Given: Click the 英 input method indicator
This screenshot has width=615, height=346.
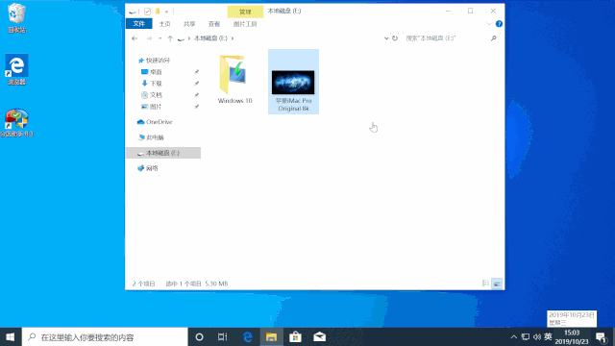Looking at the screenshot, I should [x=548, y=337].
